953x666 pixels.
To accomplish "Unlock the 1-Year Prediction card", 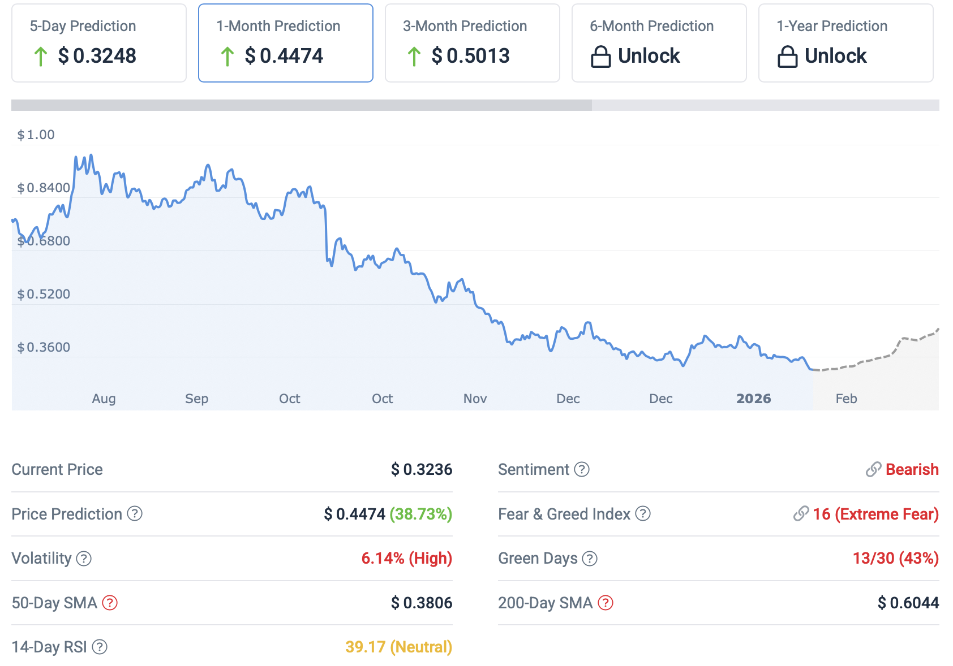I will pyautogui.click(x=845, y=43).
